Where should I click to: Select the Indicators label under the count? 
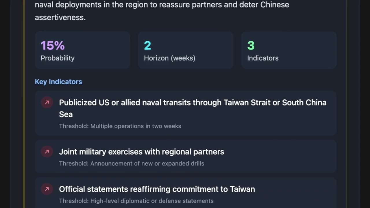point(263,58)
